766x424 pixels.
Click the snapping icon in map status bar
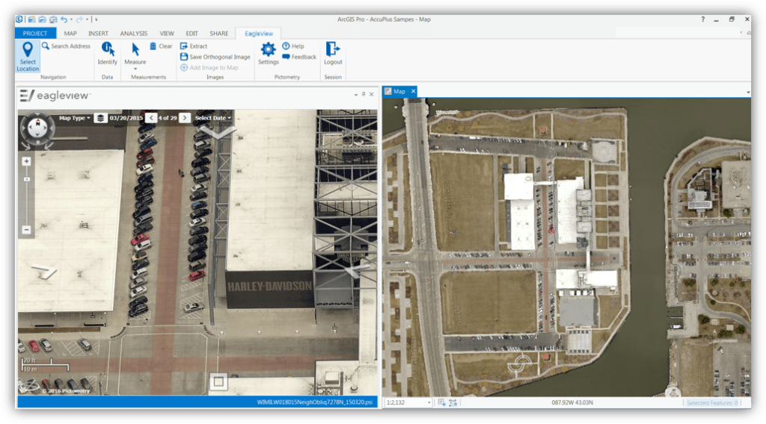point(453,402)
